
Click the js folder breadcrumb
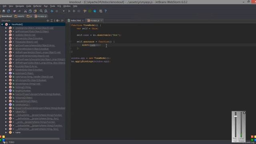coord(29,16)
